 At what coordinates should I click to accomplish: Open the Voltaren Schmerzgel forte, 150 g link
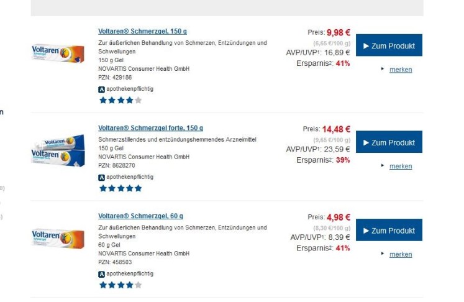point(150,129)
